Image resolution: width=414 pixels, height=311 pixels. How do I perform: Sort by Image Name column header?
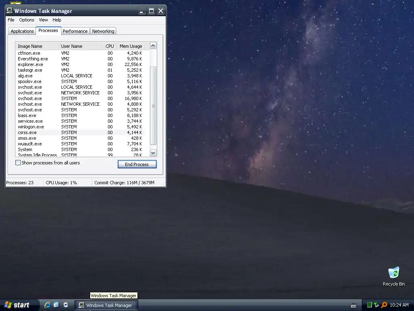pos(37,46)
